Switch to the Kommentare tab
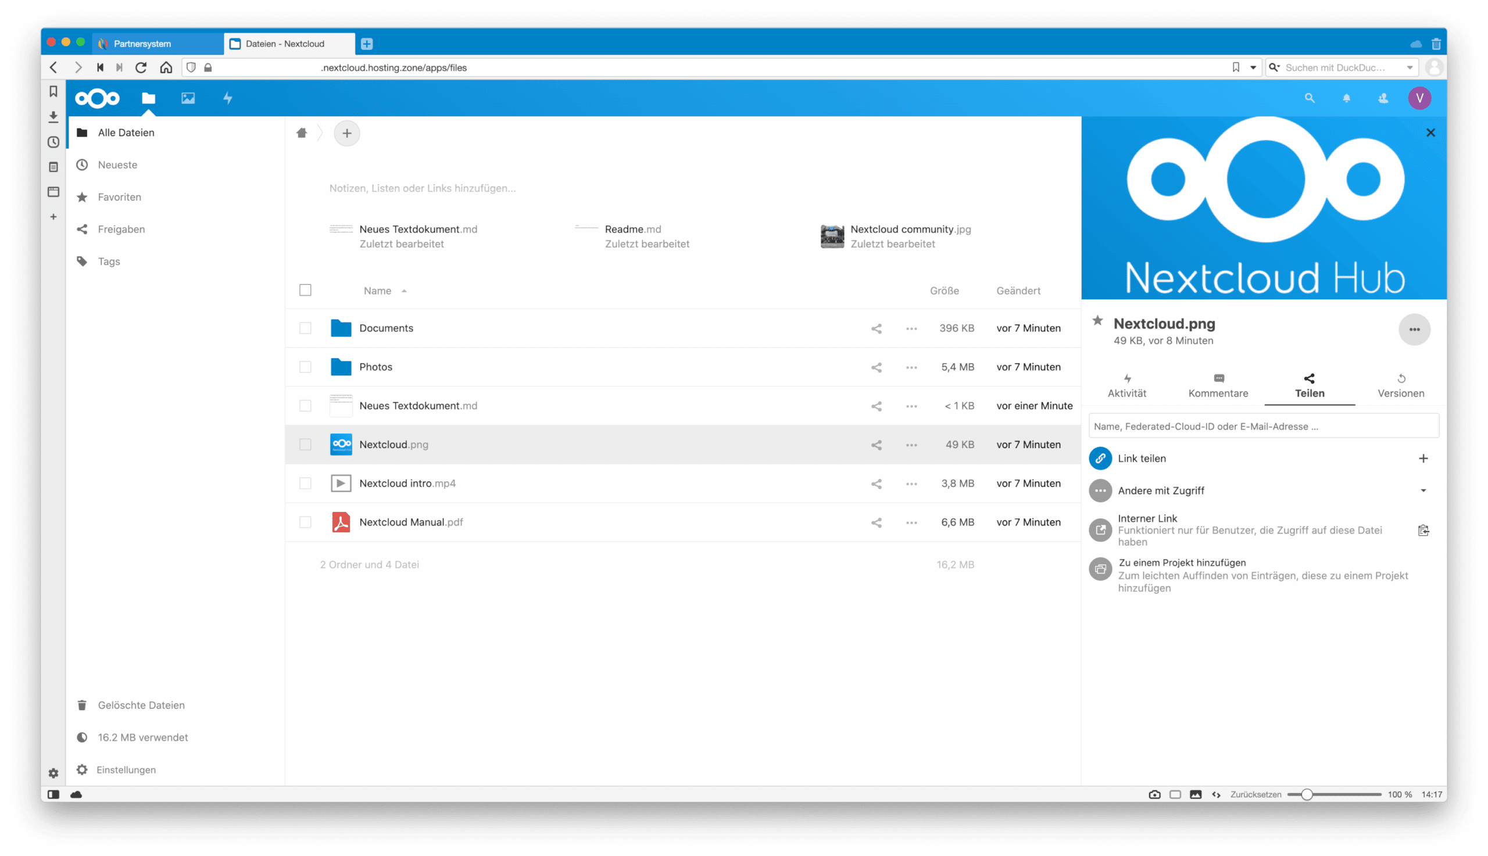Viewport: 1488px width, 856px height. pyautogui.click(x=1218, y=386)
